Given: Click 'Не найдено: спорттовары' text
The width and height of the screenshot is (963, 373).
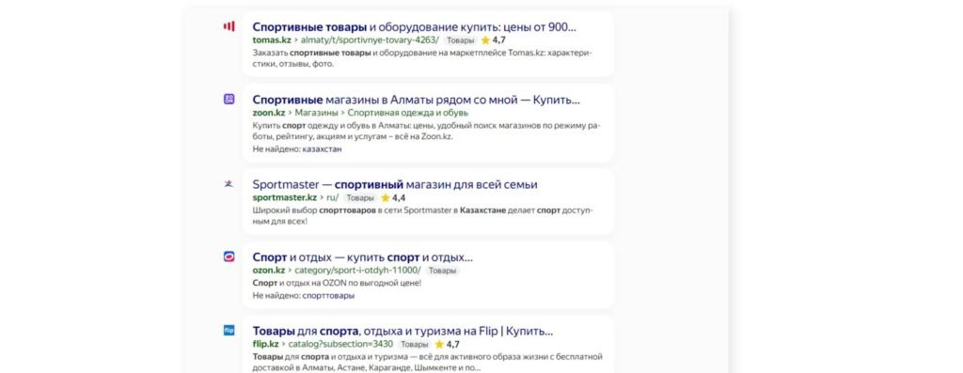Looking at the screenshot, I should (x=304, y=296).
